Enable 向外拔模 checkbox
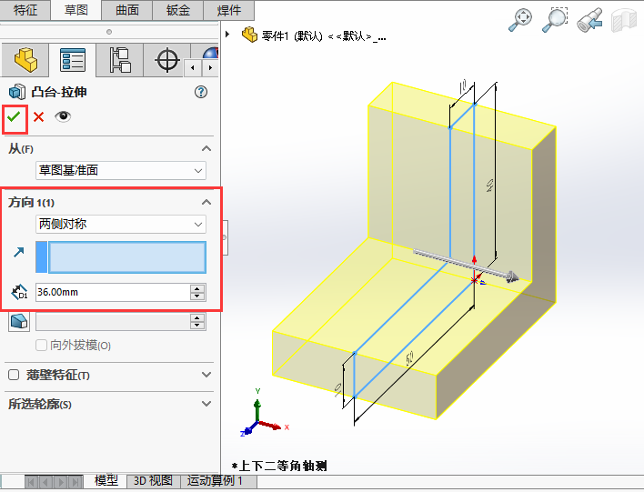 click(41, 345)
